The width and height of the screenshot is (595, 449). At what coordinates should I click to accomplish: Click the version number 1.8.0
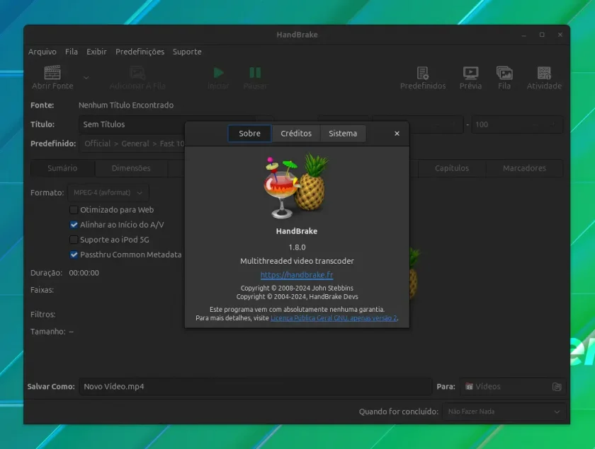click(x=297, y=247)
